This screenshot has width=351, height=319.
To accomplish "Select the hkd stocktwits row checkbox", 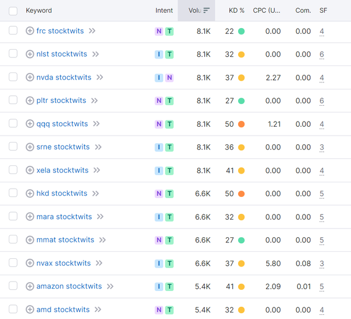I will 13,193.
